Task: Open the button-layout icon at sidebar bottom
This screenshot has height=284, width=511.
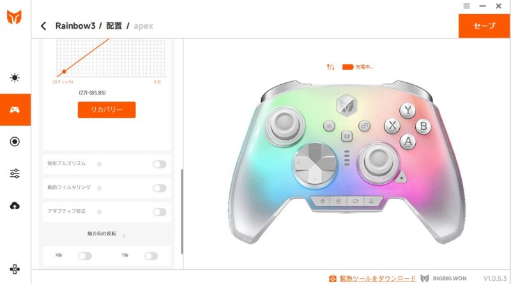Action: coord(15,269)
